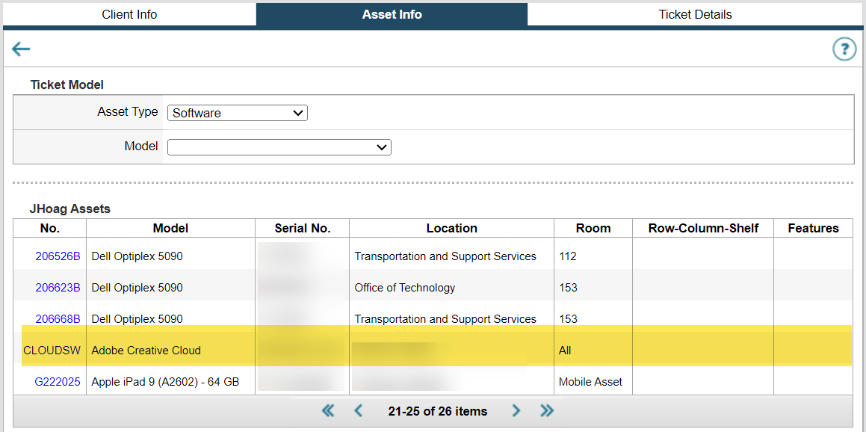Click the Room column header
This screenshot has width=866, height=432.
593,229
